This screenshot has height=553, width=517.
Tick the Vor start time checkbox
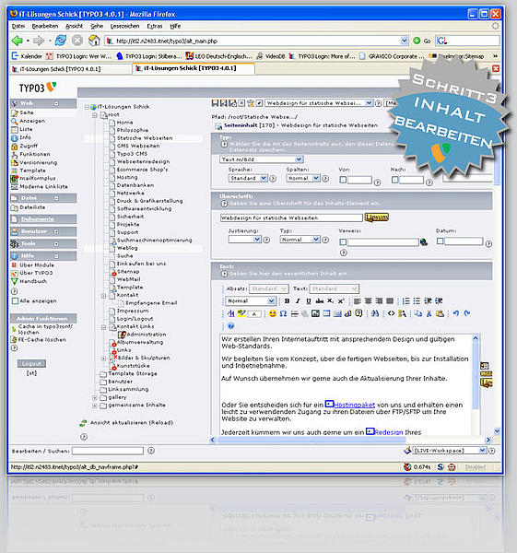(343, 180)
